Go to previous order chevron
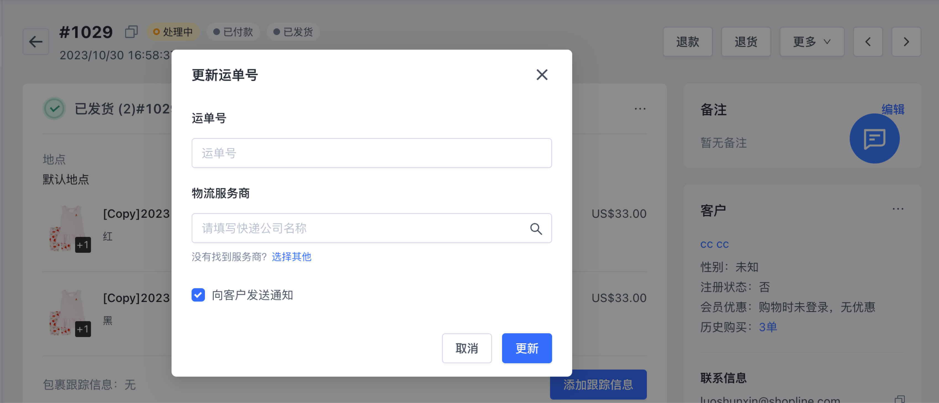The width and height of the screenshot is (939, 403). (x=868, y=41)
